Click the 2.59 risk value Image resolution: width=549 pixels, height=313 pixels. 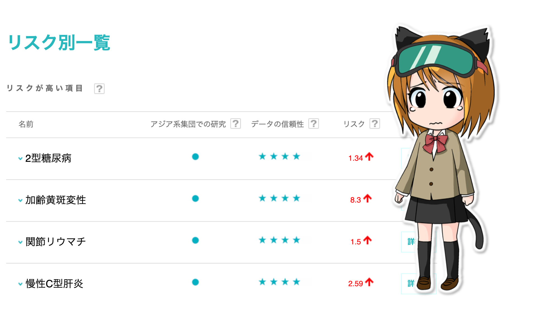pyautogui.click(x=355, y=284)
